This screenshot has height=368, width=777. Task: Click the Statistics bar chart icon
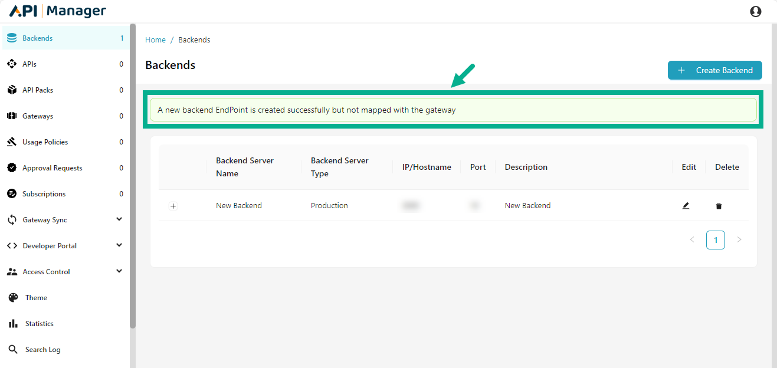[x=13, y=324]
